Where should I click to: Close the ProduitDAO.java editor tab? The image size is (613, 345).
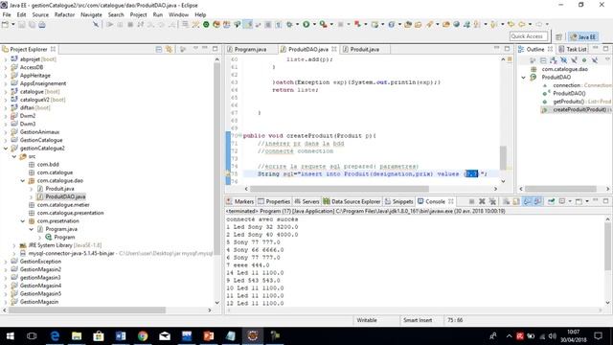pyautogui.click(x=334, y=49)
